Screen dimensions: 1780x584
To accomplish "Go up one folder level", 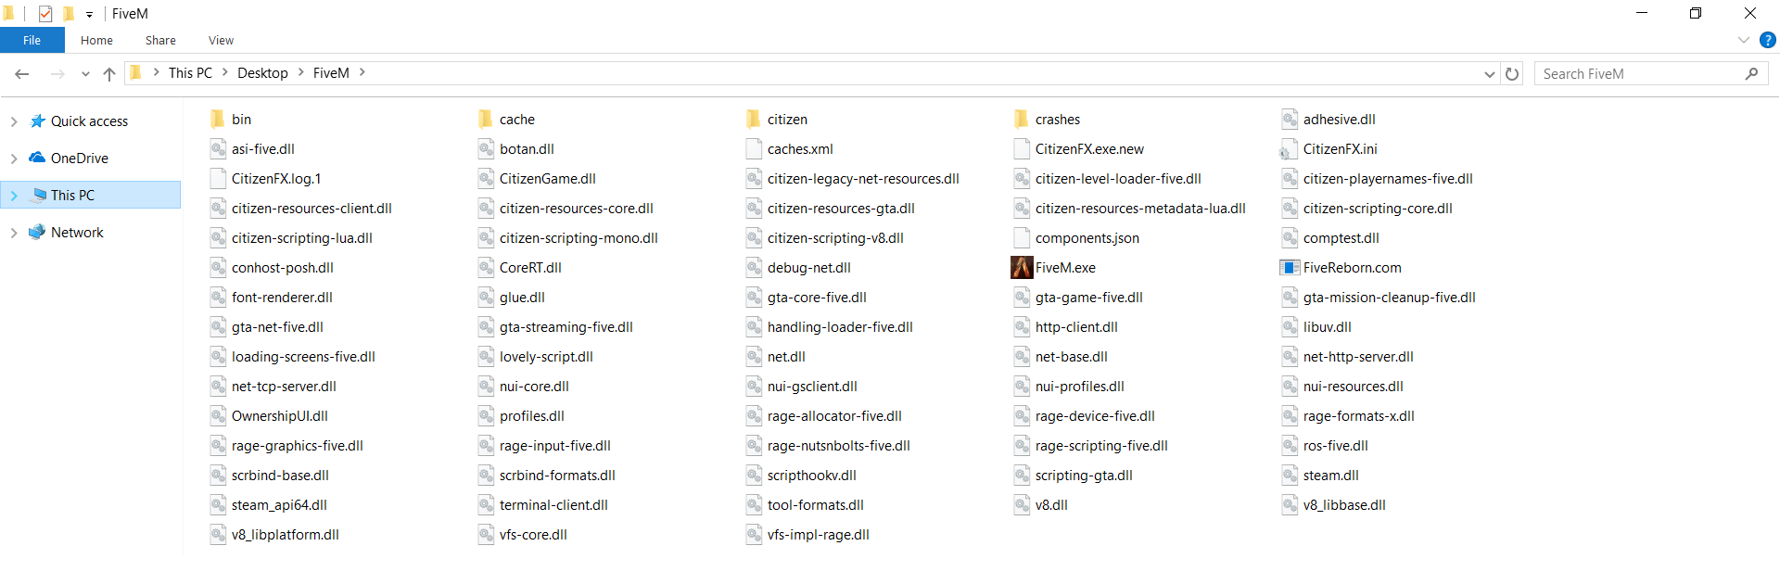I will point(109,73).
